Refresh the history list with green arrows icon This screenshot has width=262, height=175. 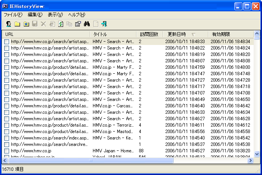[x=60, y=24]
